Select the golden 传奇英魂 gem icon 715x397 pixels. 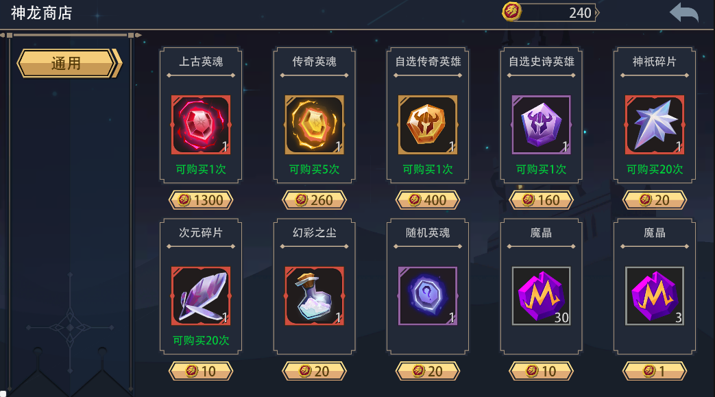(x=314, y=125)
